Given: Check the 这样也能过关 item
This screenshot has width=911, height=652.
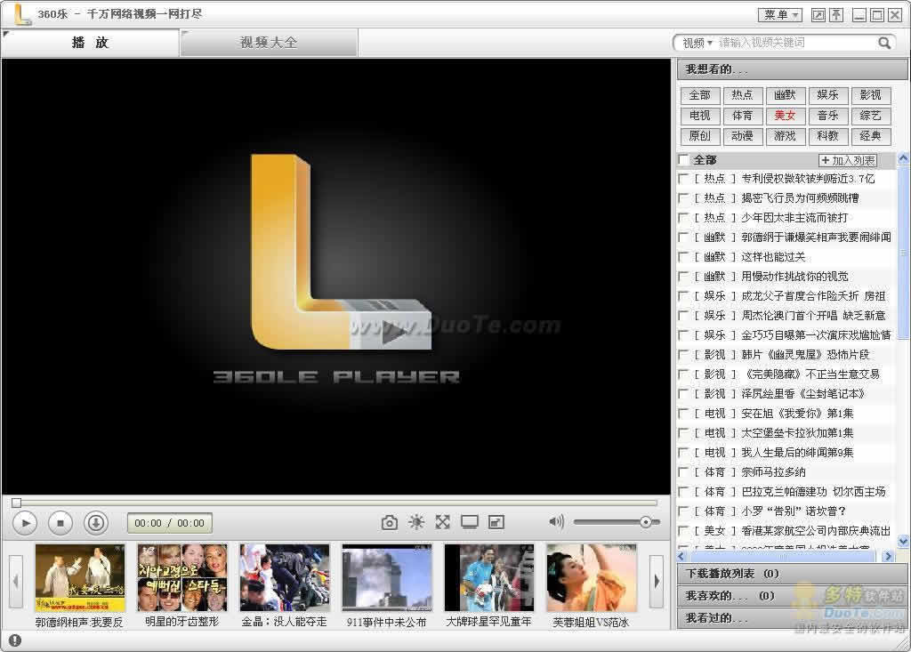Looking at the screenshot, I should (x=684, y=257).
